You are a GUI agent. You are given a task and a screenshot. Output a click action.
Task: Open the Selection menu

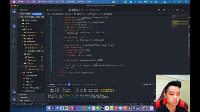coord(42,2)
